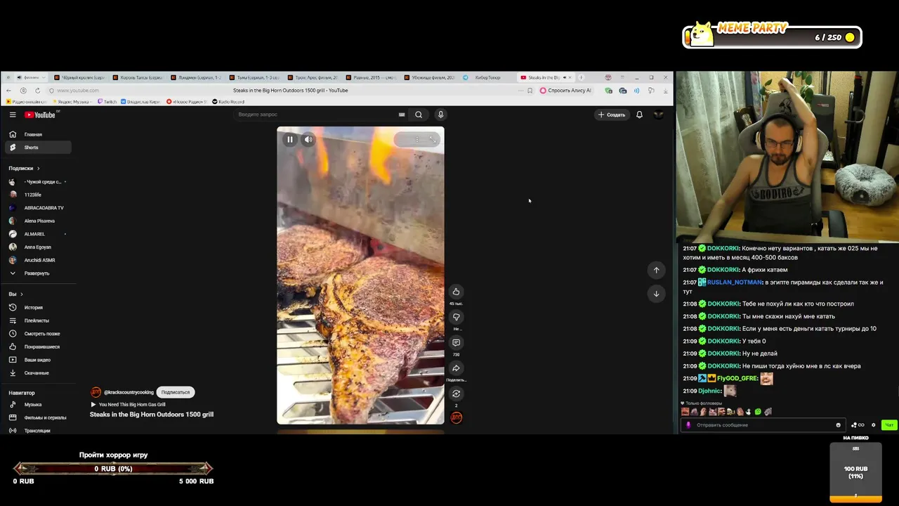Switch to the Король Талсы browser tab
The height and width of the screenshot is (506, 899).
pos(137,77)
